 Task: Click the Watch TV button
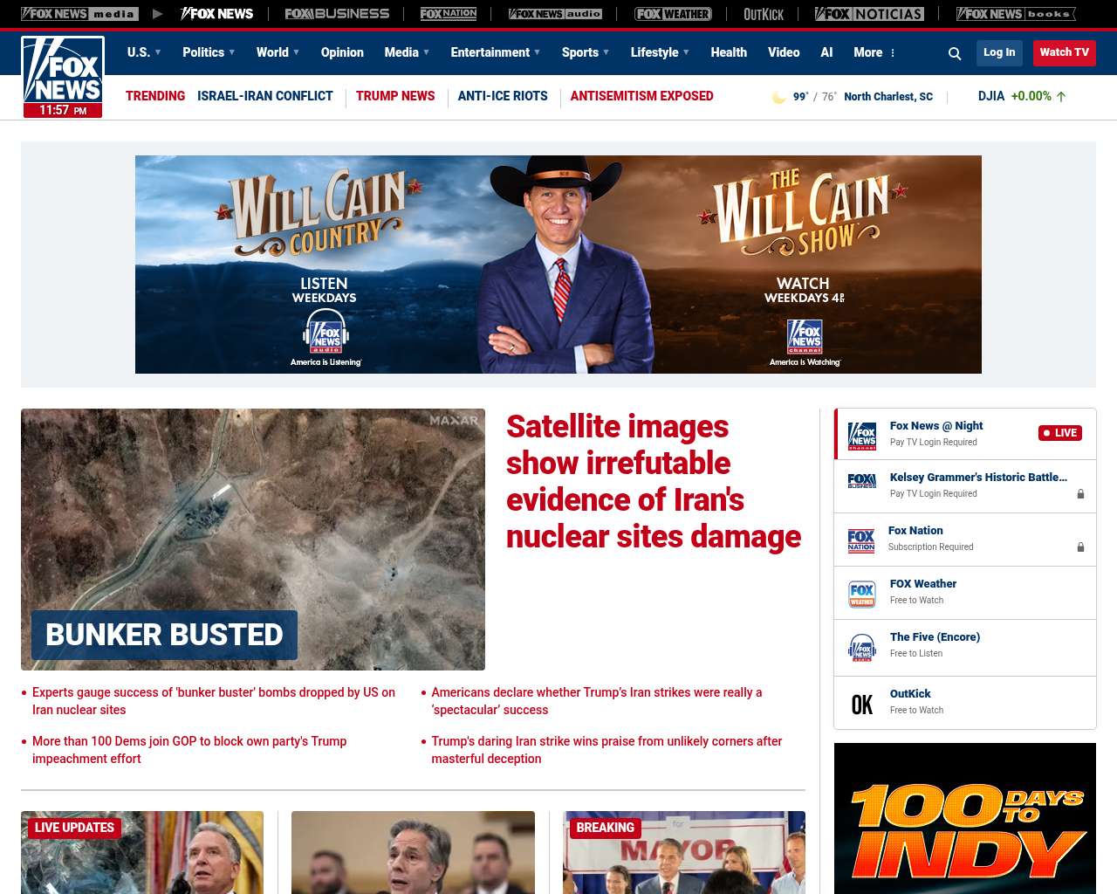(x=1064, y=52)
